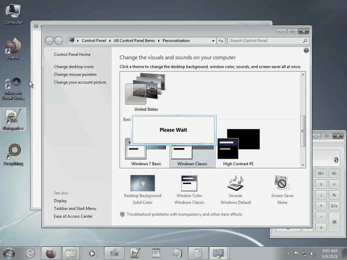Select the United States theme thumbnail
Image resolution: width=347 pixels, height=260 pixels.
coord(146,92)
